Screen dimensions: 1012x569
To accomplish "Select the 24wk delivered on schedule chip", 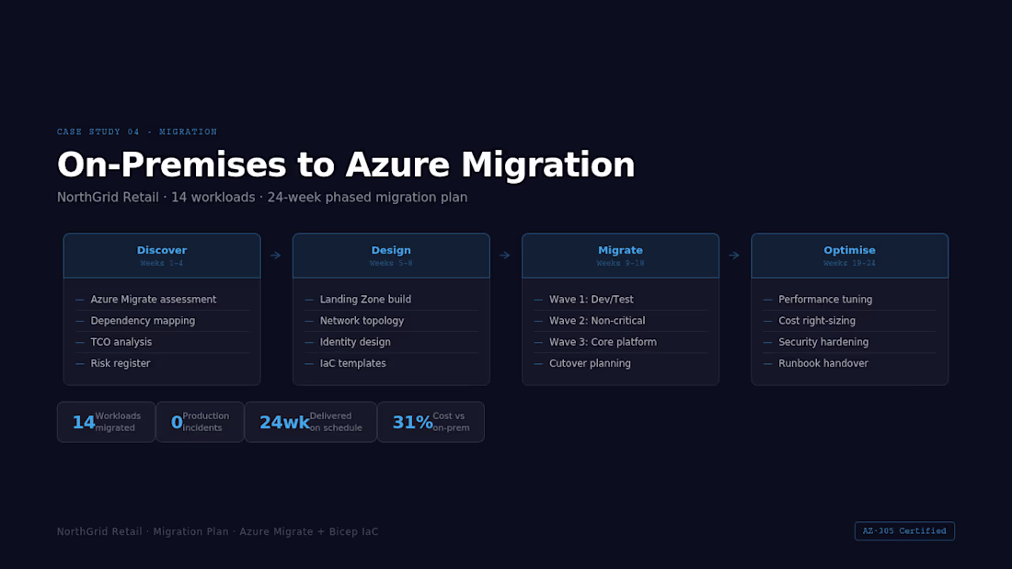I will point(310,421).
